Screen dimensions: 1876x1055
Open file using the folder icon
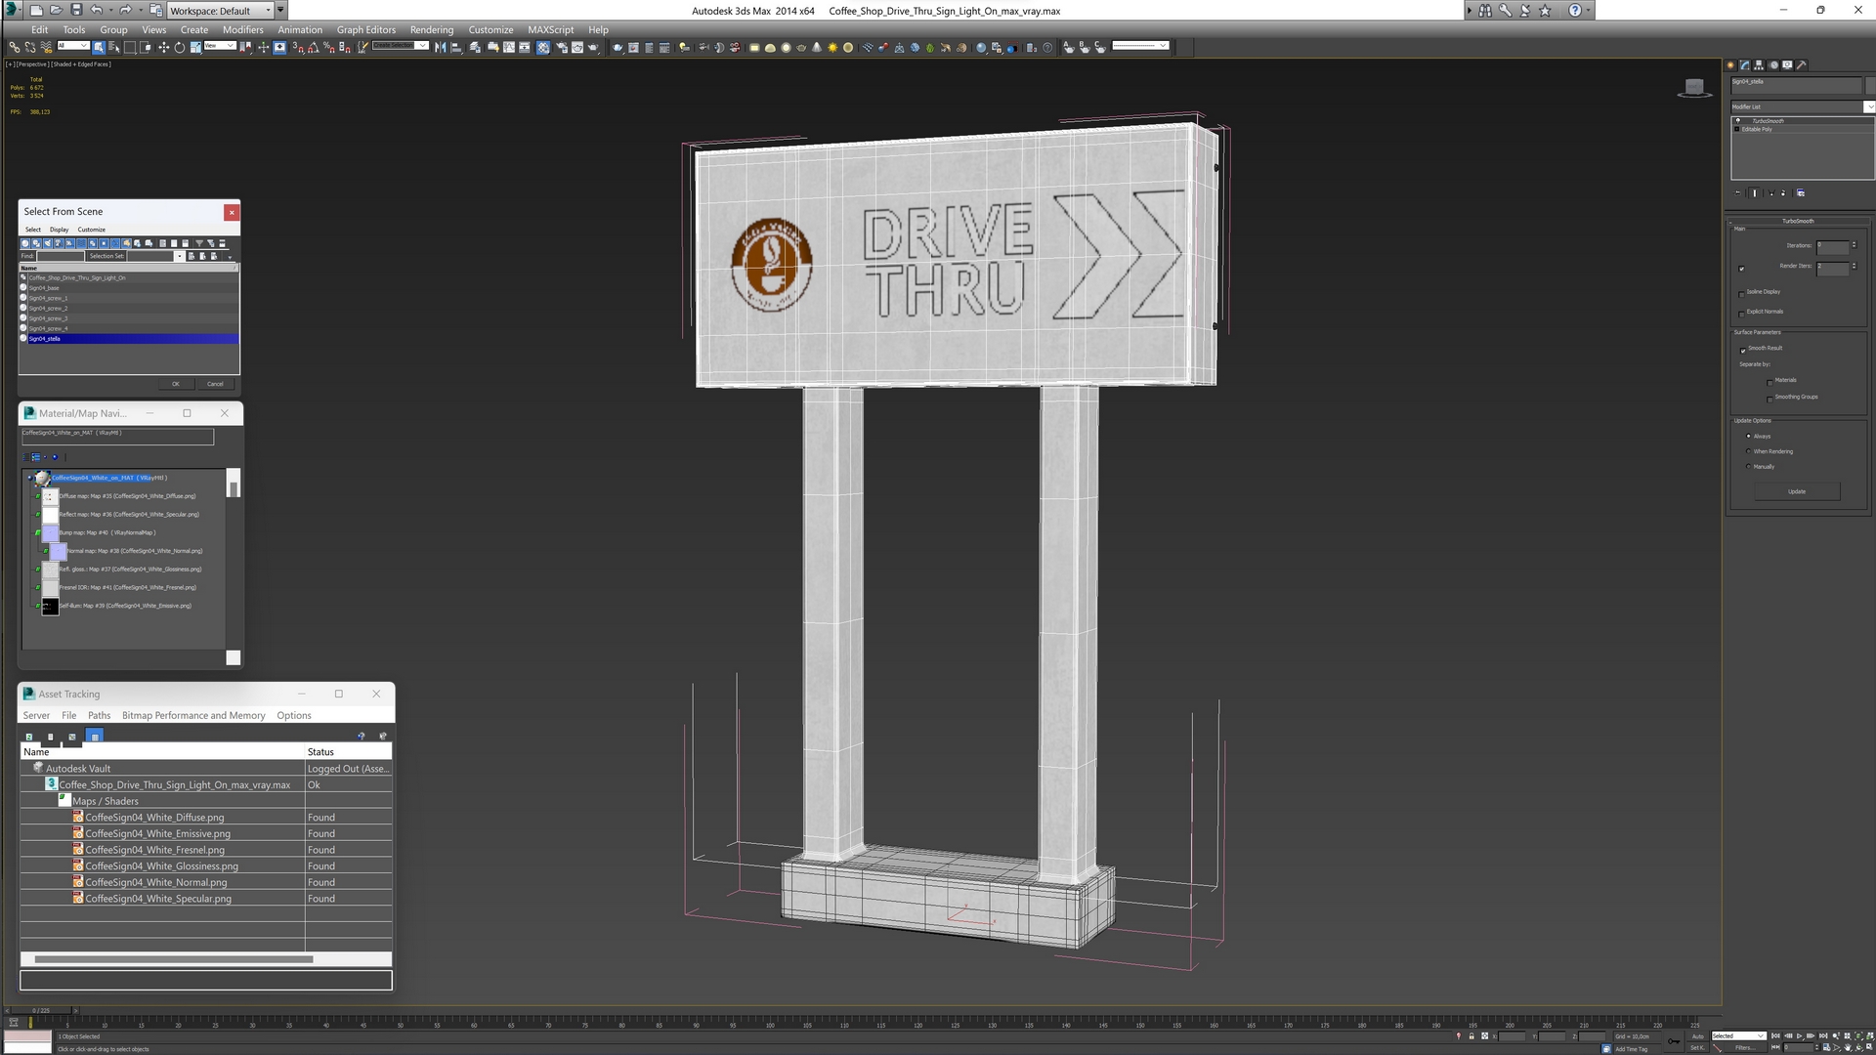[x=57, y=10]
